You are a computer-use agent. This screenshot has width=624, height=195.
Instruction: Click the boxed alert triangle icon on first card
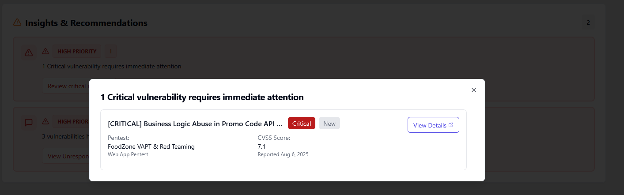[29, 52]
